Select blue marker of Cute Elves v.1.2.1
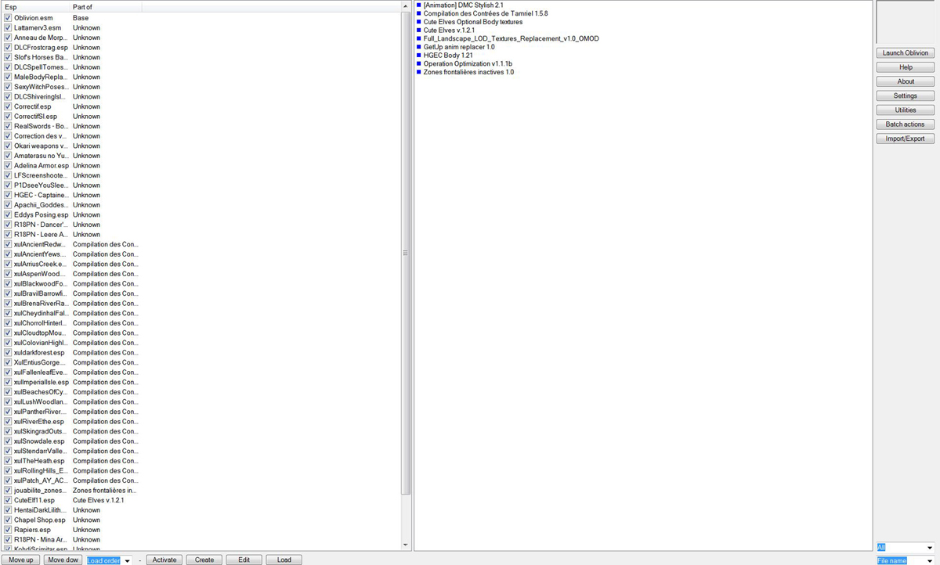This screenshot has height=565, width=940. click(x=419, y=30)
